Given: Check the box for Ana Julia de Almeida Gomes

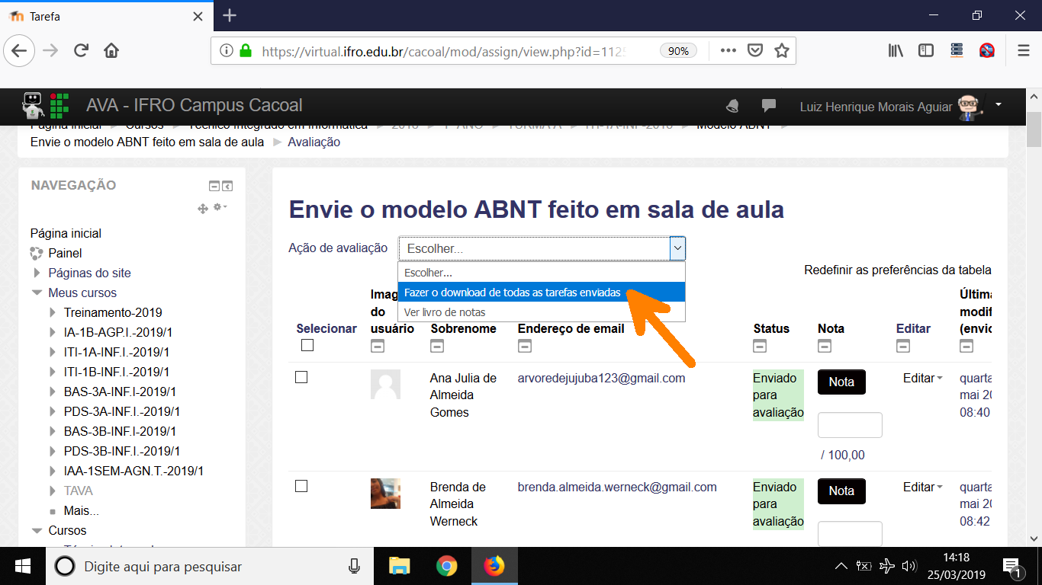Looking at the screenshot, I should point(301,378).
